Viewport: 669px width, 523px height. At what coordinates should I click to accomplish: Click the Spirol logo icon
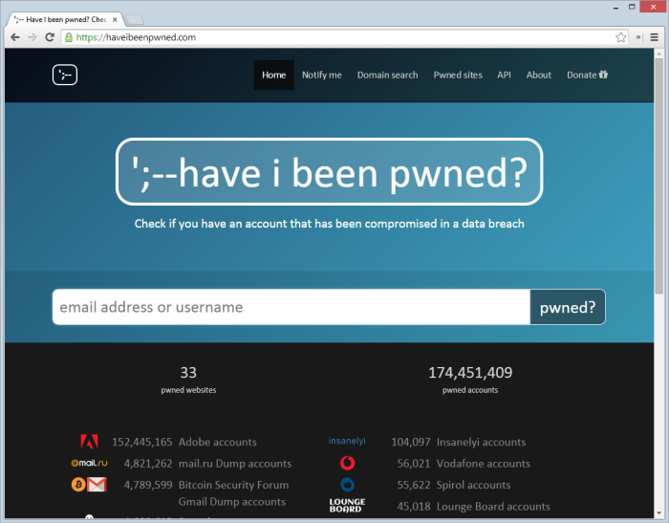click(x=347, y=485)
